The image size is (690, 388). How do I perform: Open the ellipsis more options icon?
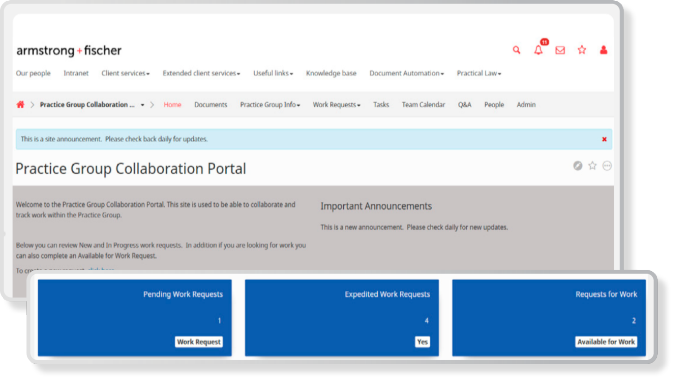pyautogui.click(x=607, y=166)
